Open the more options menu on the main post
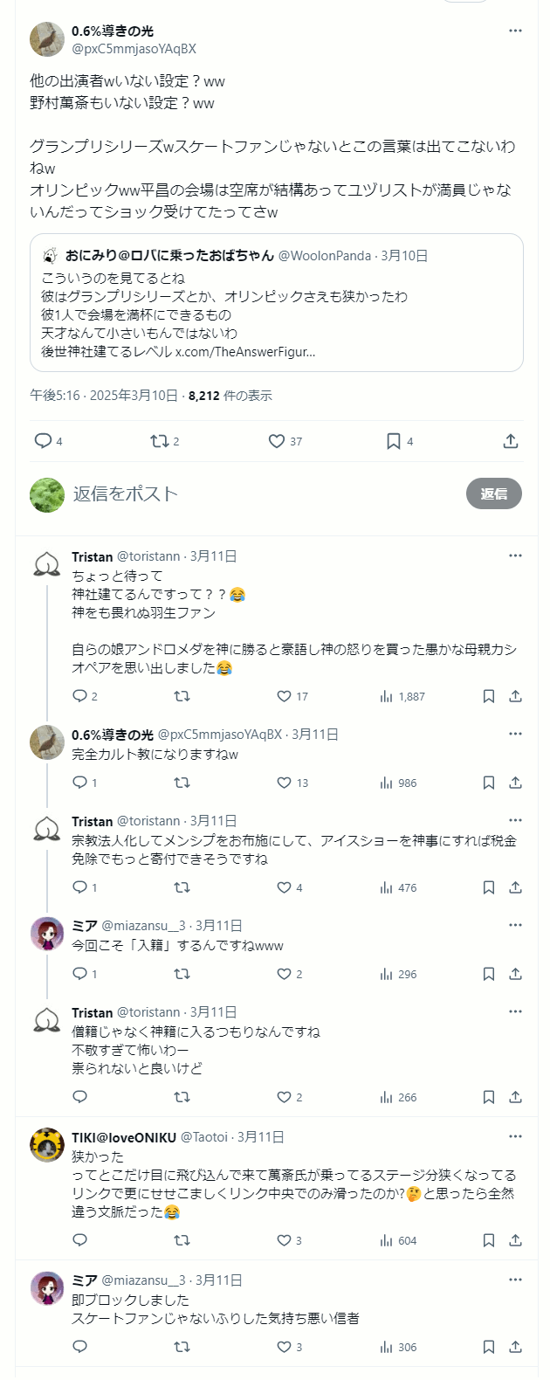The image size is (550, 1380). tap(515, 31)
